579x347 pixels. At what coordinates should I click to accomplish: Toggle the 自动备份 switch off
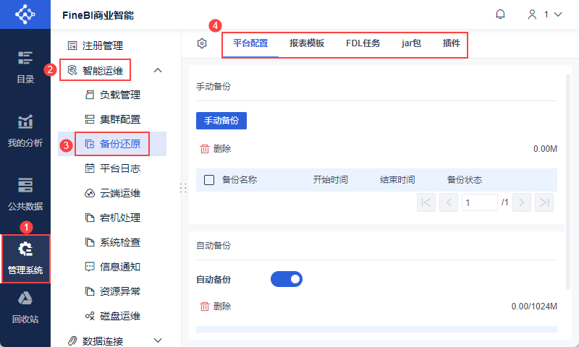pos(287,278)
